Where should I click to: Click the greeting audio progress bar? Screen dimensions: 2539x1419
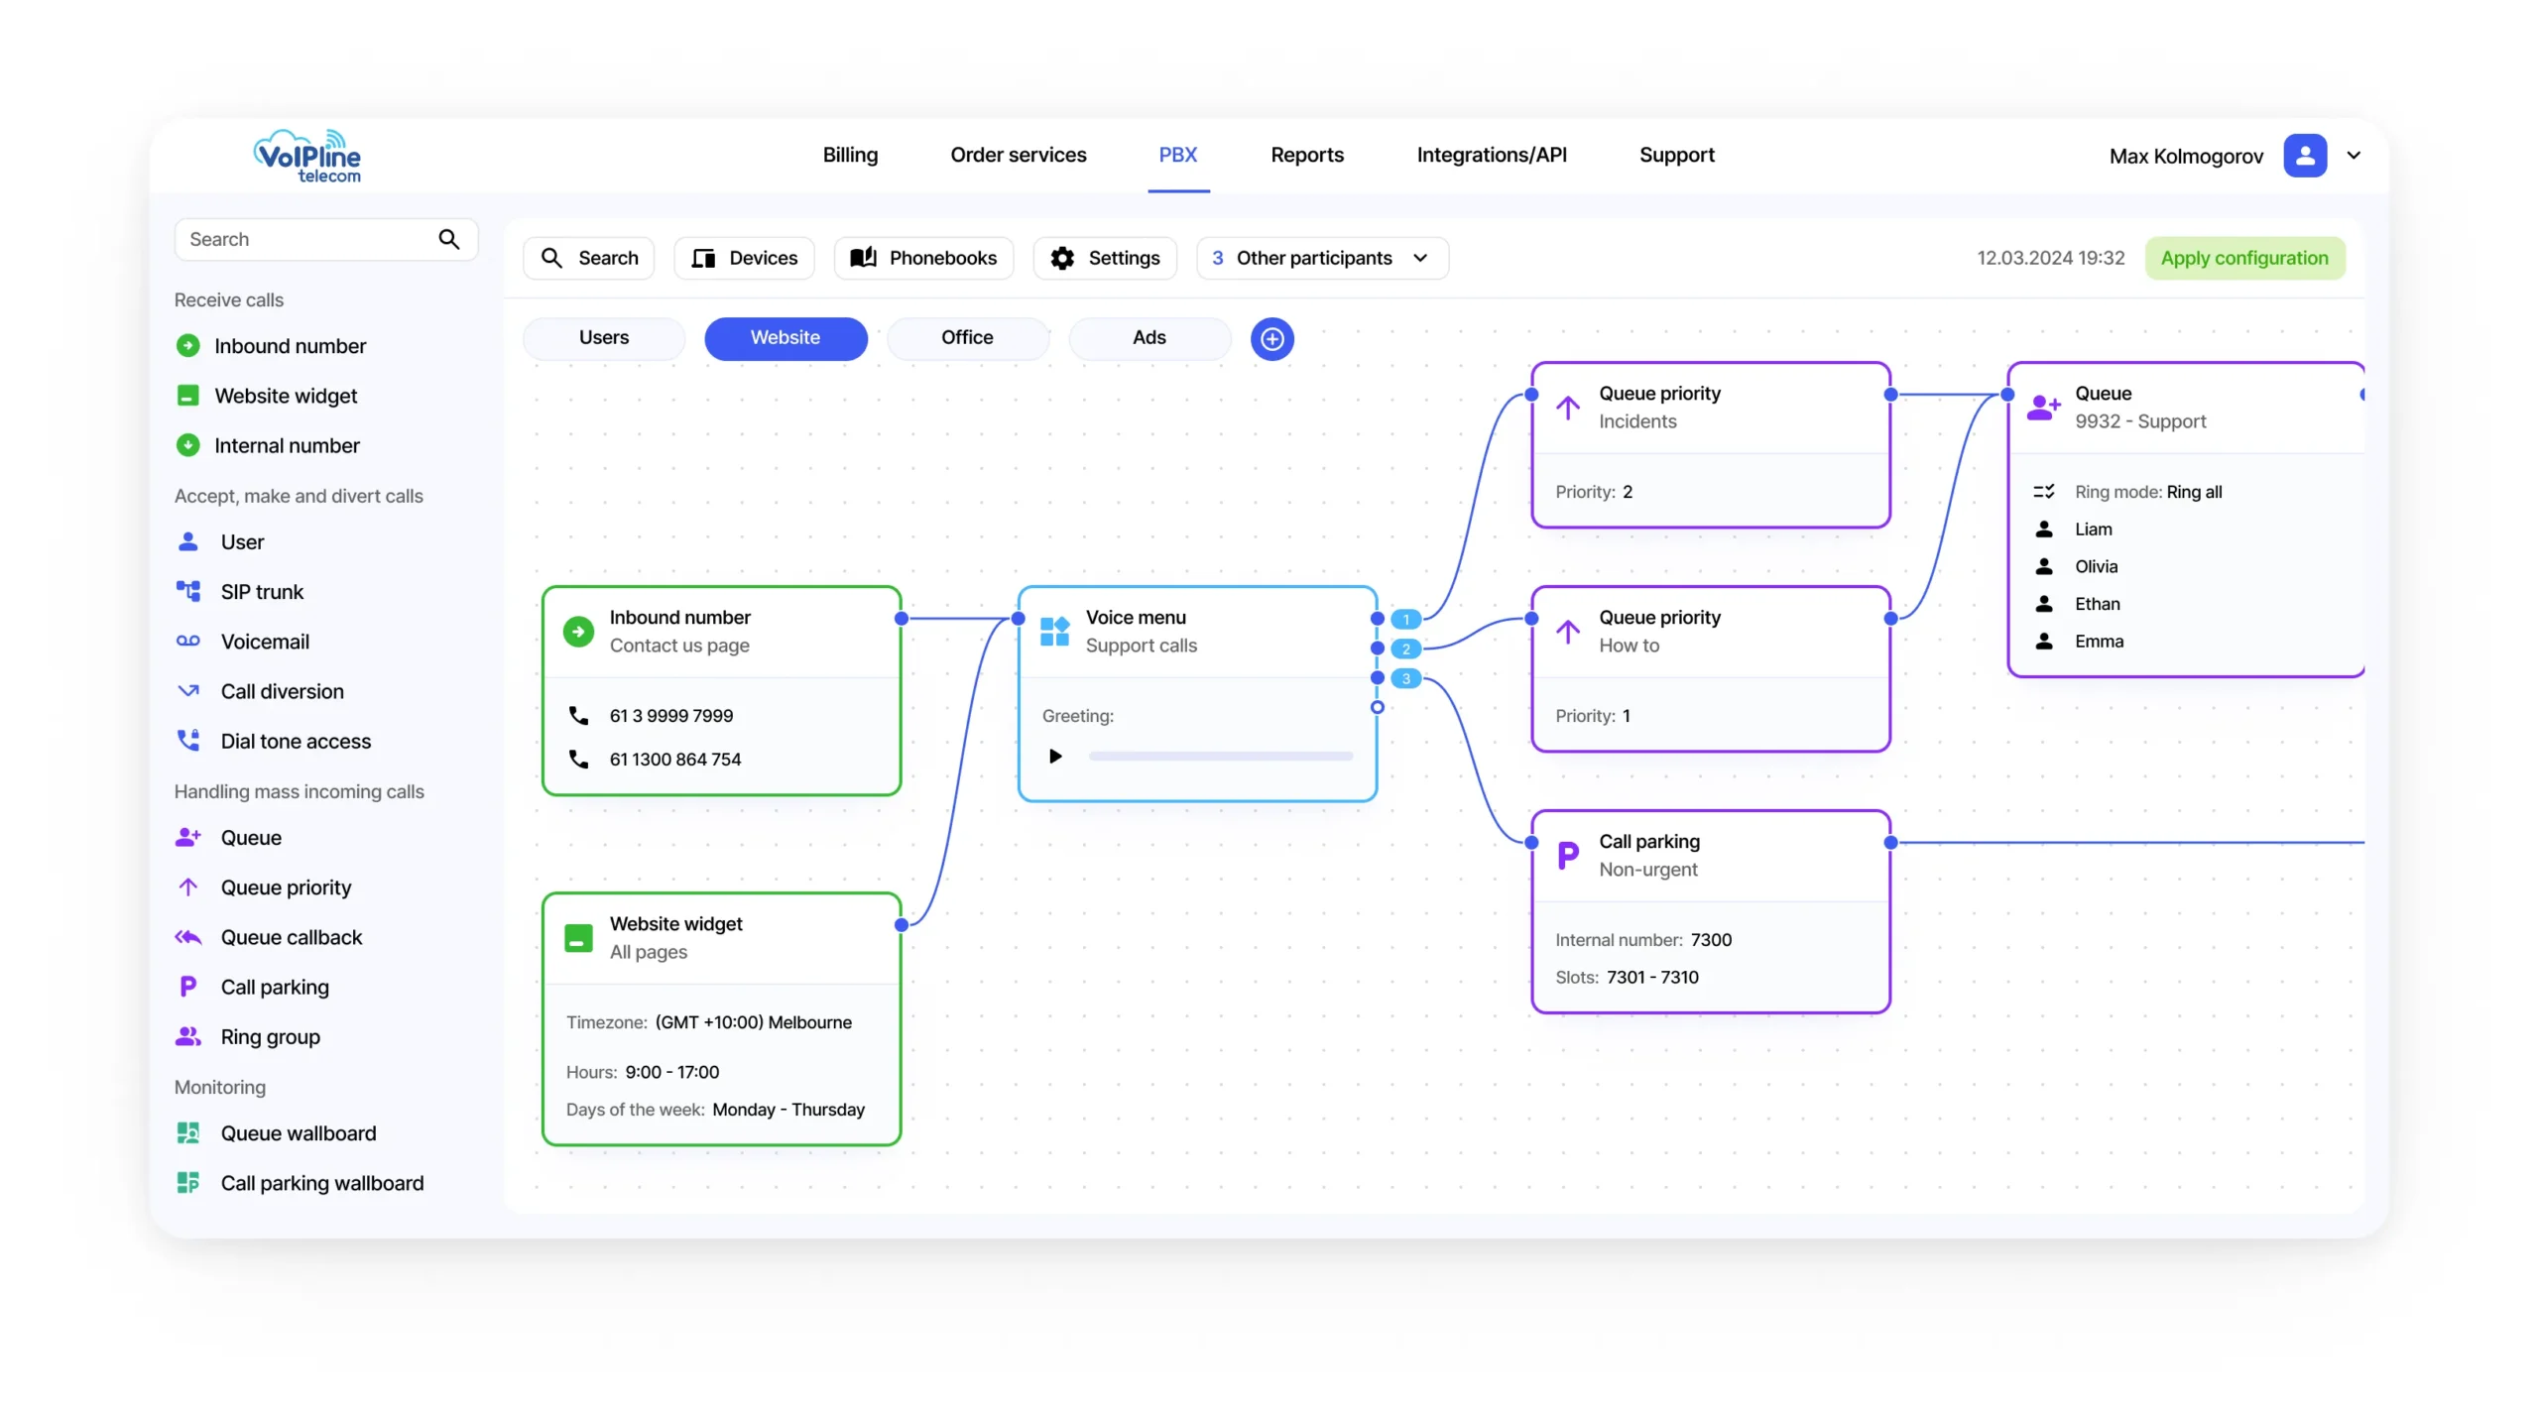coord(1220,756)
